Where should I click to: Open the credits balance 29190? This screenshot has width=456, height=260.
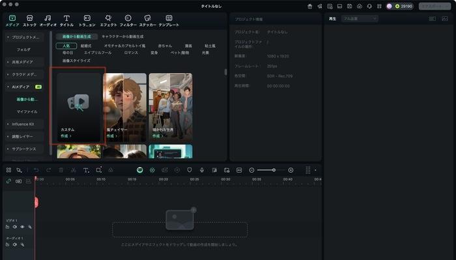tap(404, 6)
